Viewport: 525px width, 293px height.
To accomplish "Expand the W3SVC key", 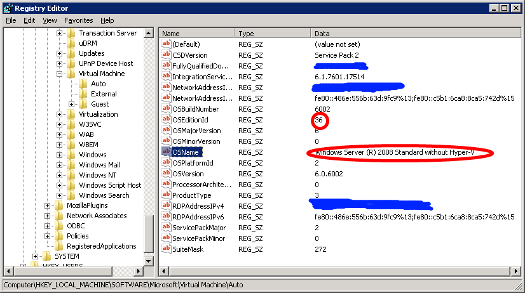I will click(x=59, y=124).
